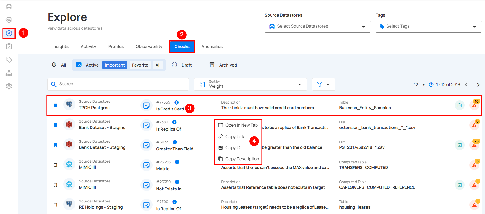Filter checks by Favorite

(140, 65)
